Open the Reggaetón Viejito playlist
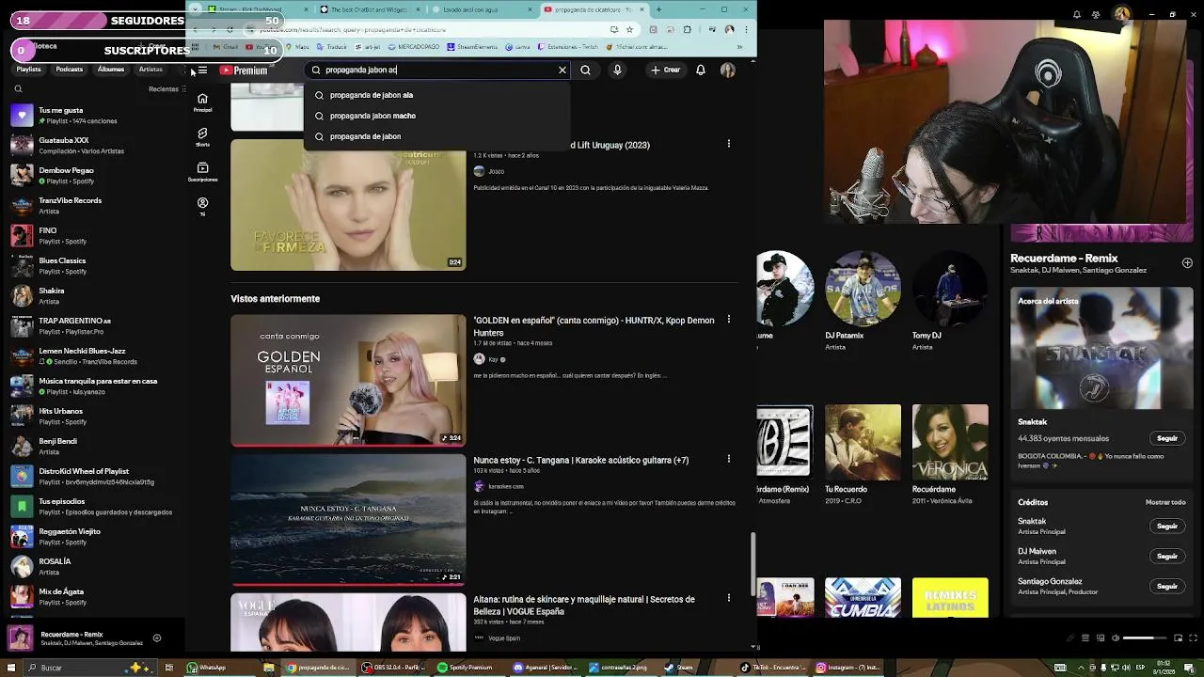Screen dimensions: 1204x677 click(x=94, y=537)
